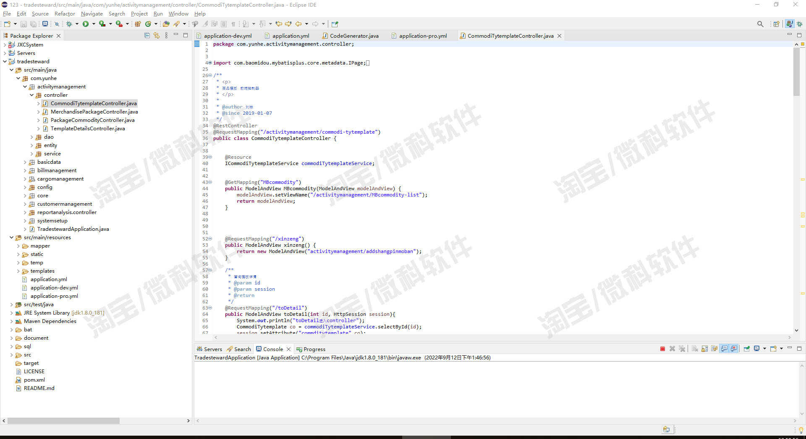Terminate the running console process
The width and height of the screenshot is (806, 439).
(x=662, y=349)
